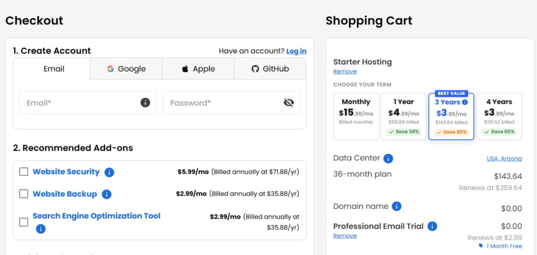The height and width of the screenshot is (255, 537).
Task: Click the info icon inside Email field
Action: pos(145,103)
